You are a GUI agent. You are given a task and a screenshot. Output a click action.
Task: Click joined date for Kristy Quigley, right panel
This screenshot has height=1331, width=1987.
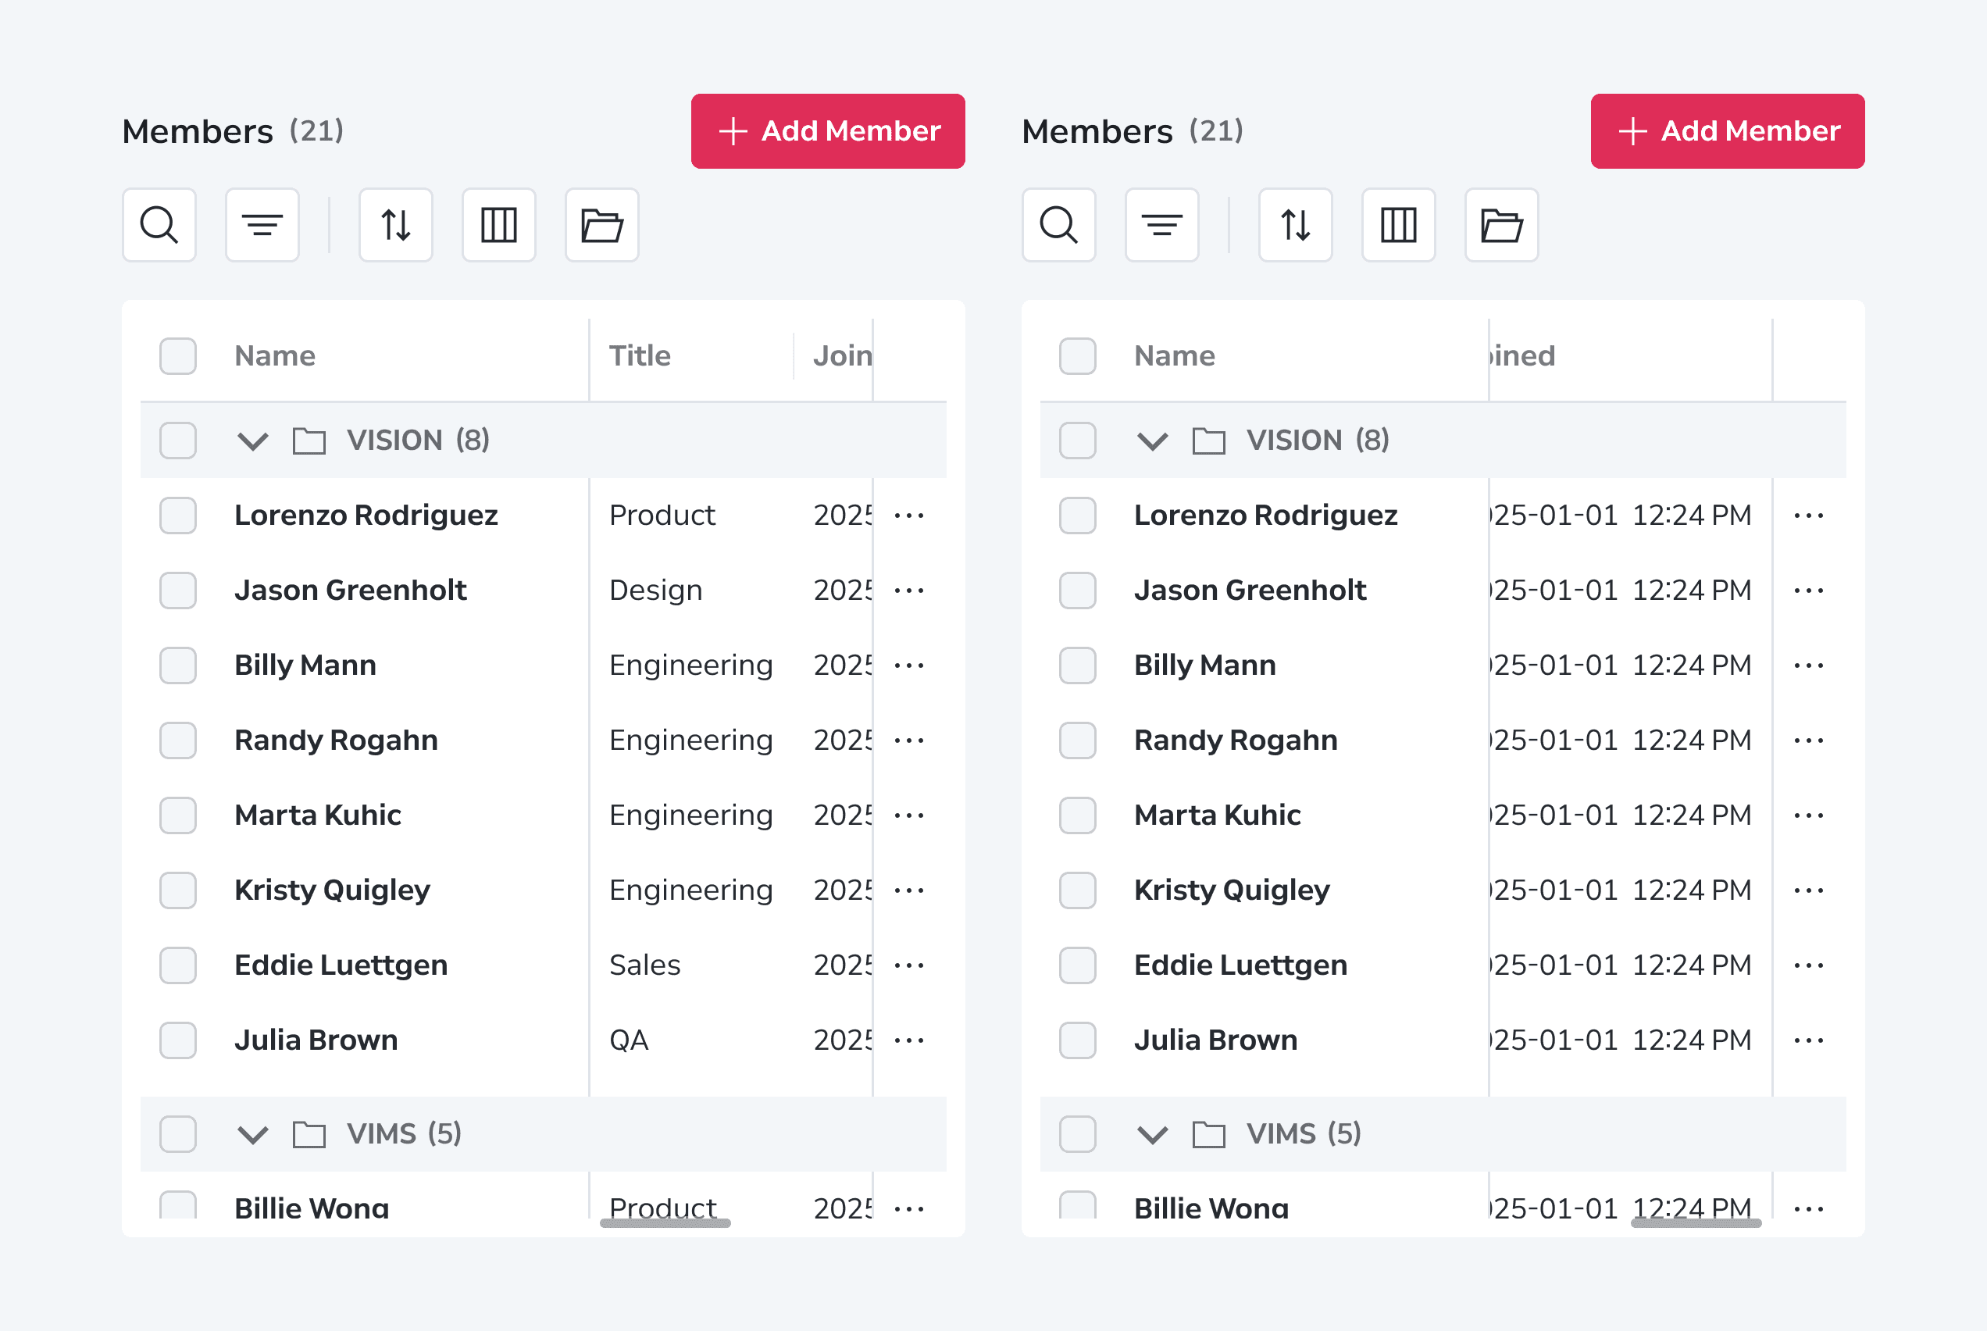tap(1621, 890)
